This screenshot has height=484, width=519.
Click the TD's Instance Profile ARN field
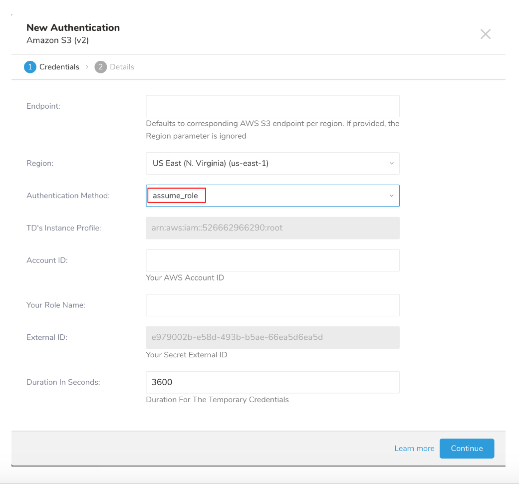coord(272,228)
